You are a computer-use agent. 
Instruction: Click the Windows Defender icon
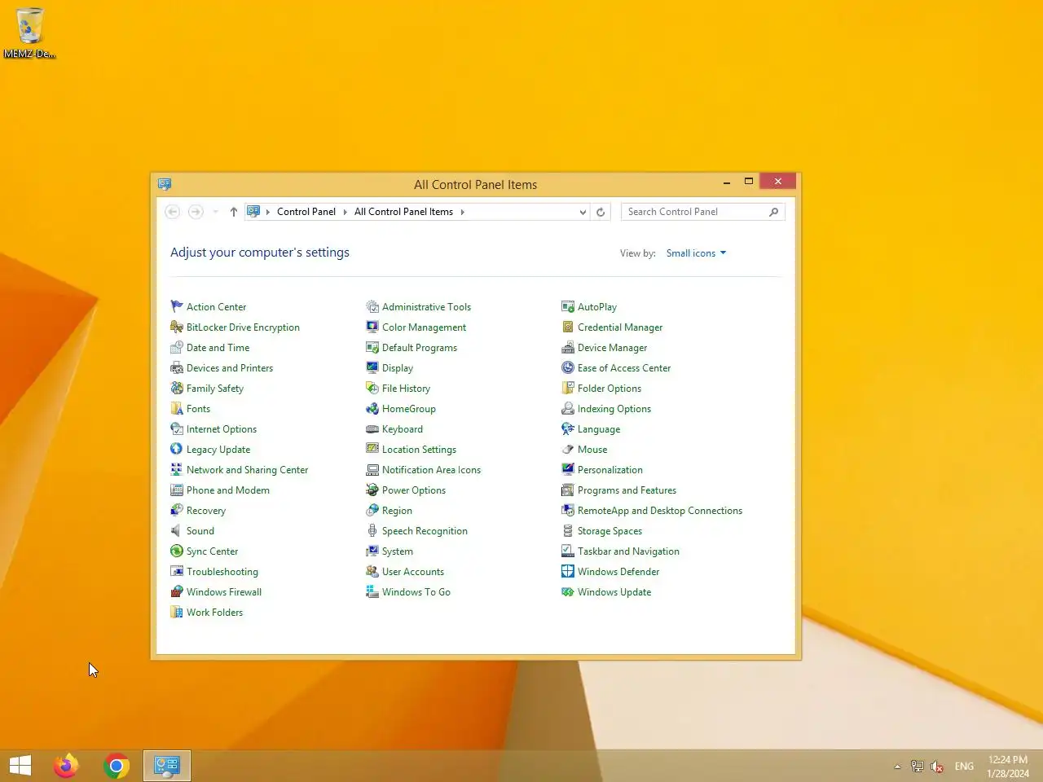568,571
